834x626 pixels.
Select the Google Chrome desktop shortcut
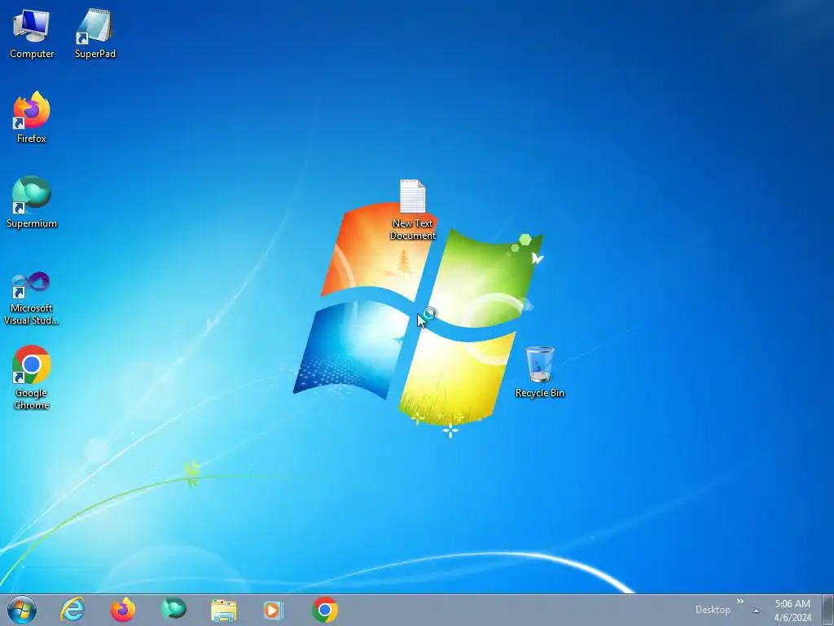tap(32, 378)
